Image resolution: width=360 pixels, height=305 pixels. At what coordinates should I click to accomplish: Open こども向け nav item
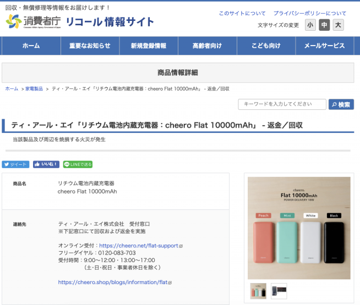[x=266, y=46]
